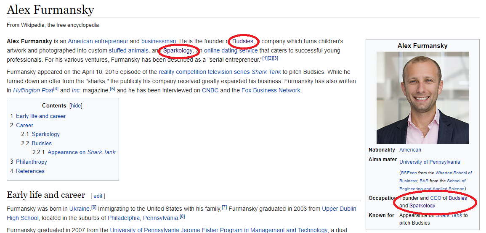Jump to citation [2] after 'serial entrepreneur'
This screenshot has height=233, width=486.
click(x=270, y=58)
